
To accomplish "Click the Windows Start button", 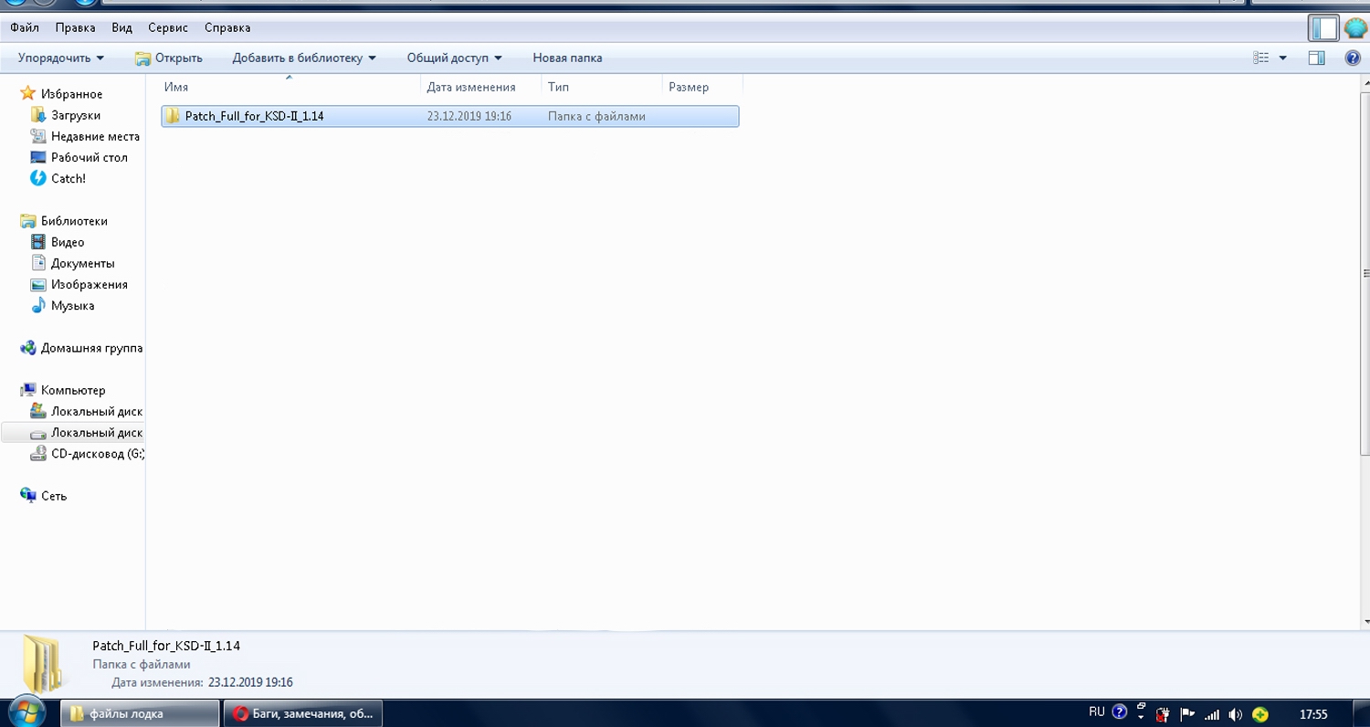I will pyautogui.click(x=26, y=712).
